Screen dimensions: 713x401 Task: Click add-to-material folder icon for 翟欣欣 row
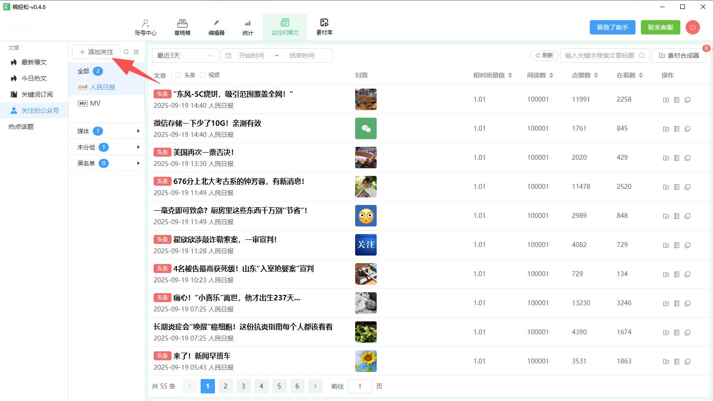tap(666, 245)
